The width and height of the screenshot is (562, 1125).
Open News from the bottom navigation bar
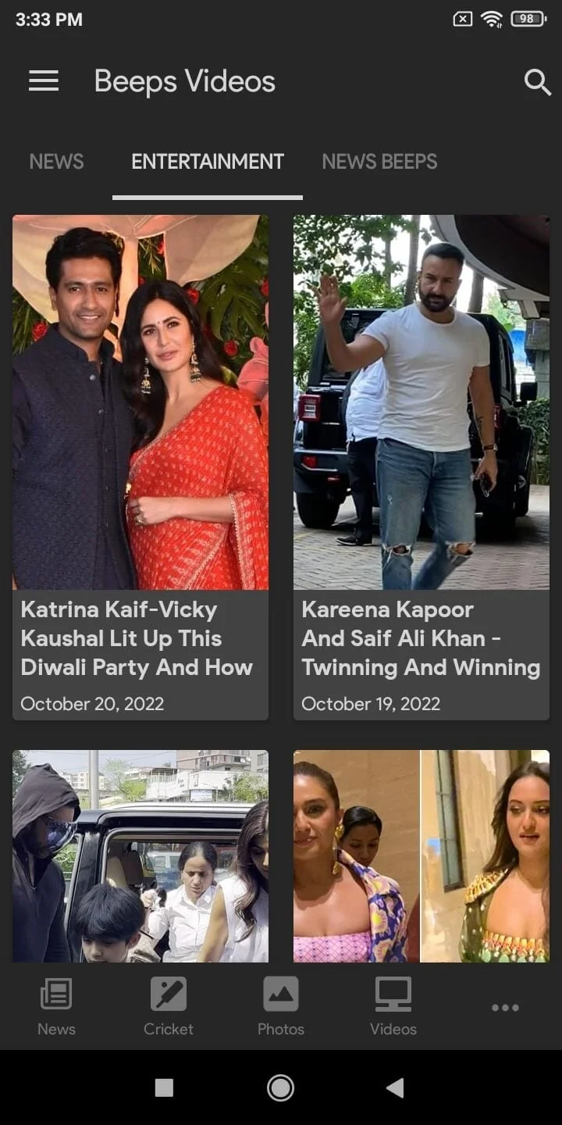[56, 1006]
